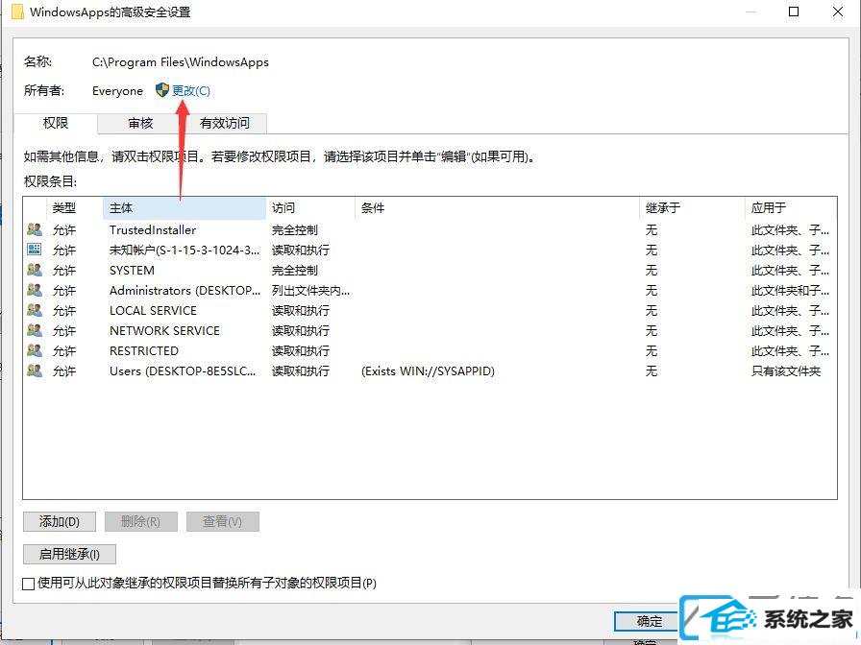
Task: Select the RESTRICTED entry
Action: [430, 351]
